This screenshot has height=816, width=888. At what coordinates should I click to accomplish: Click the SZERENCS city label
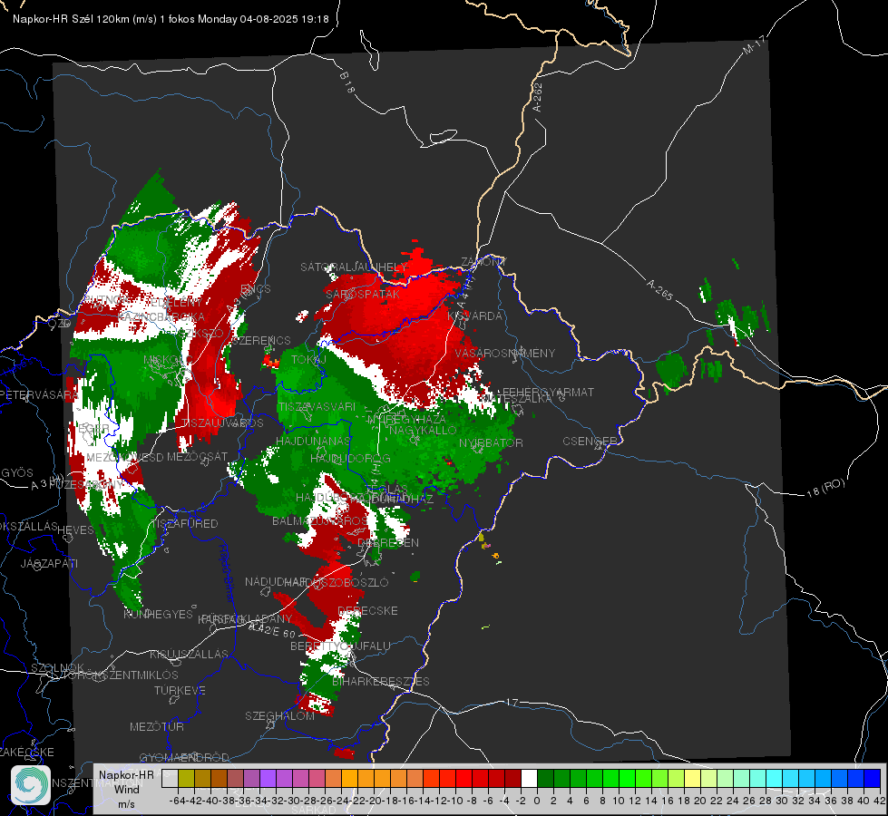tap(261, 340)
